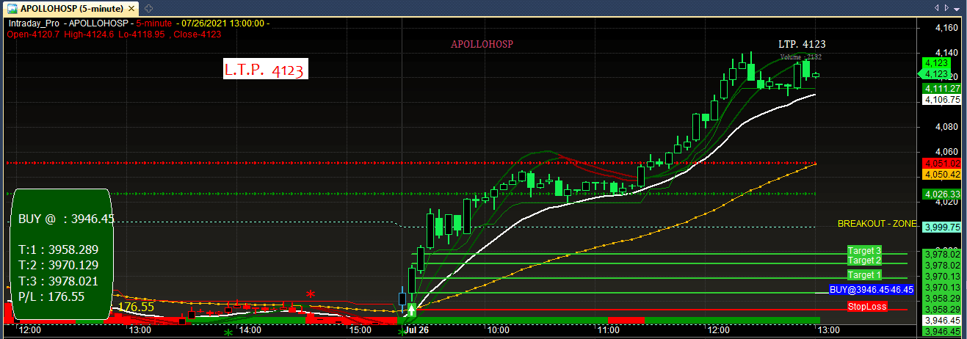Screen dimensions: 967x339
Task: Click the BREAKOUT - ZONE label
Action: pos(877,223)
